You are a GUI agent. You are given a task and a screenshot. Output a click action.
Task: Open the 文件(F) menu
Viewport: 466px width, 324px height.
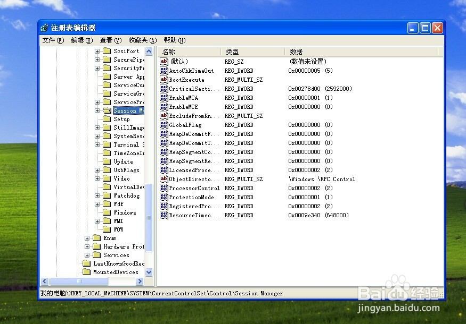pyautogui.click(x=53, y=40)
